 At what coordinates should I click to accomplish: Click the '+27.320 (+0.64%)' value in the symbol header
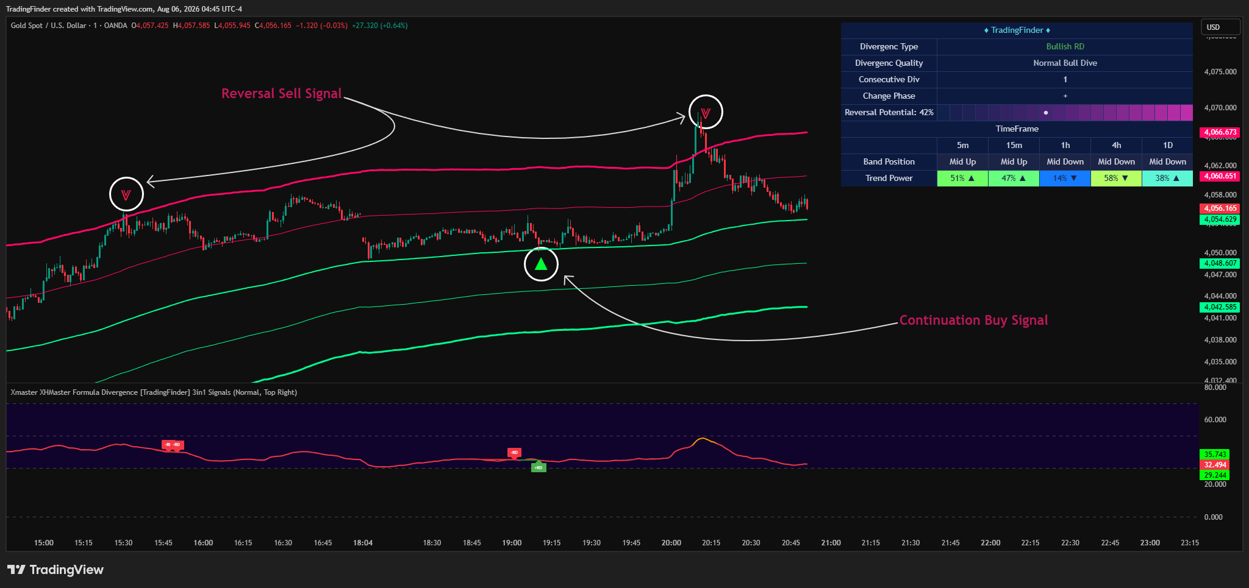pos(380,26)
